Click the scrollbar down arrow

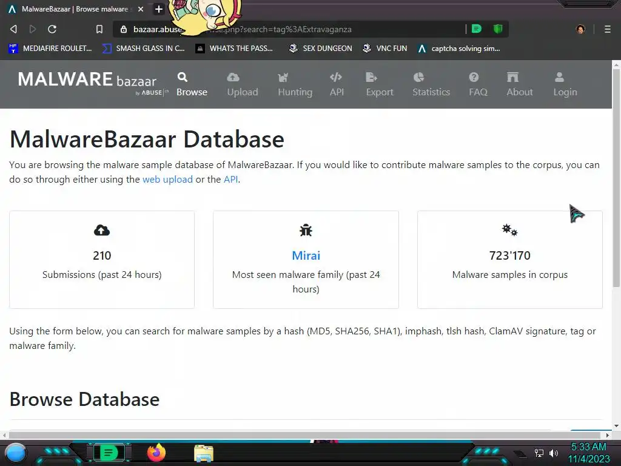point(616,426)
